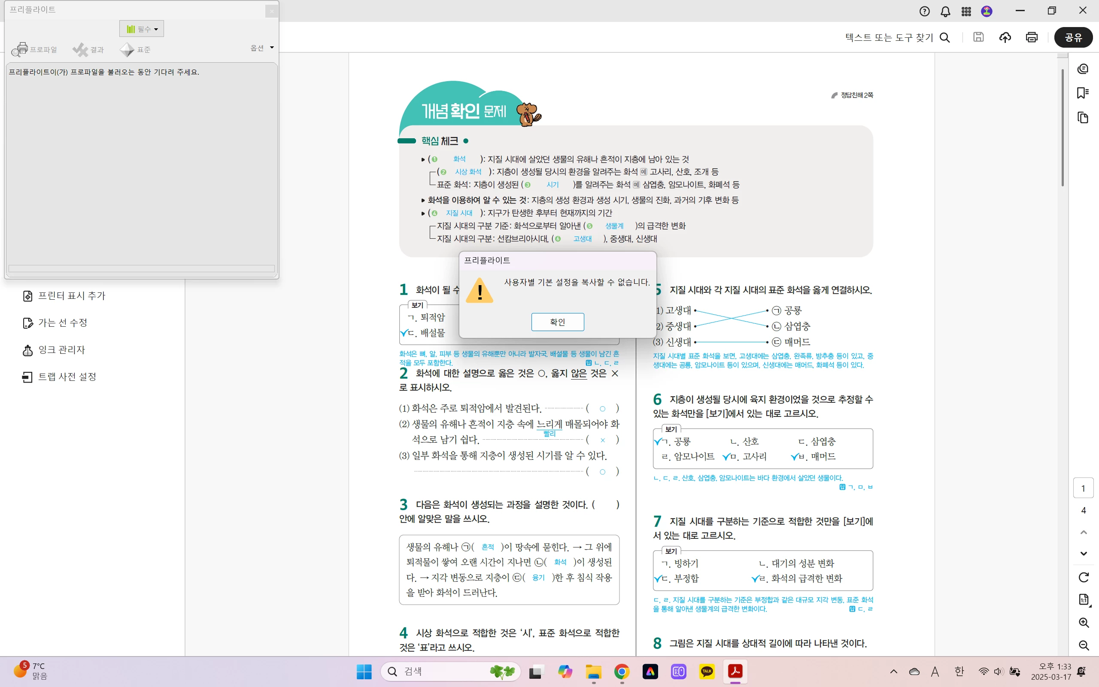Select 프린터 표시 추가 tool

pyautogui.click(x=72, y=296)
